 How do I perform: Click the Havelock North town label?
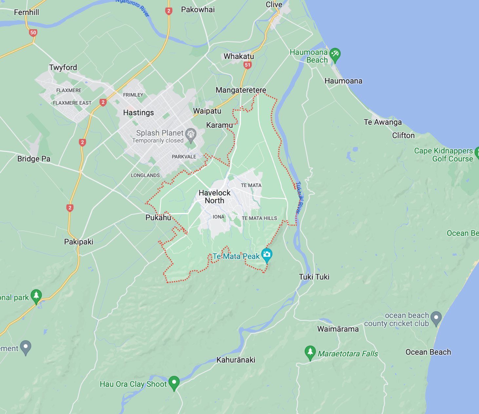(215, 197)
